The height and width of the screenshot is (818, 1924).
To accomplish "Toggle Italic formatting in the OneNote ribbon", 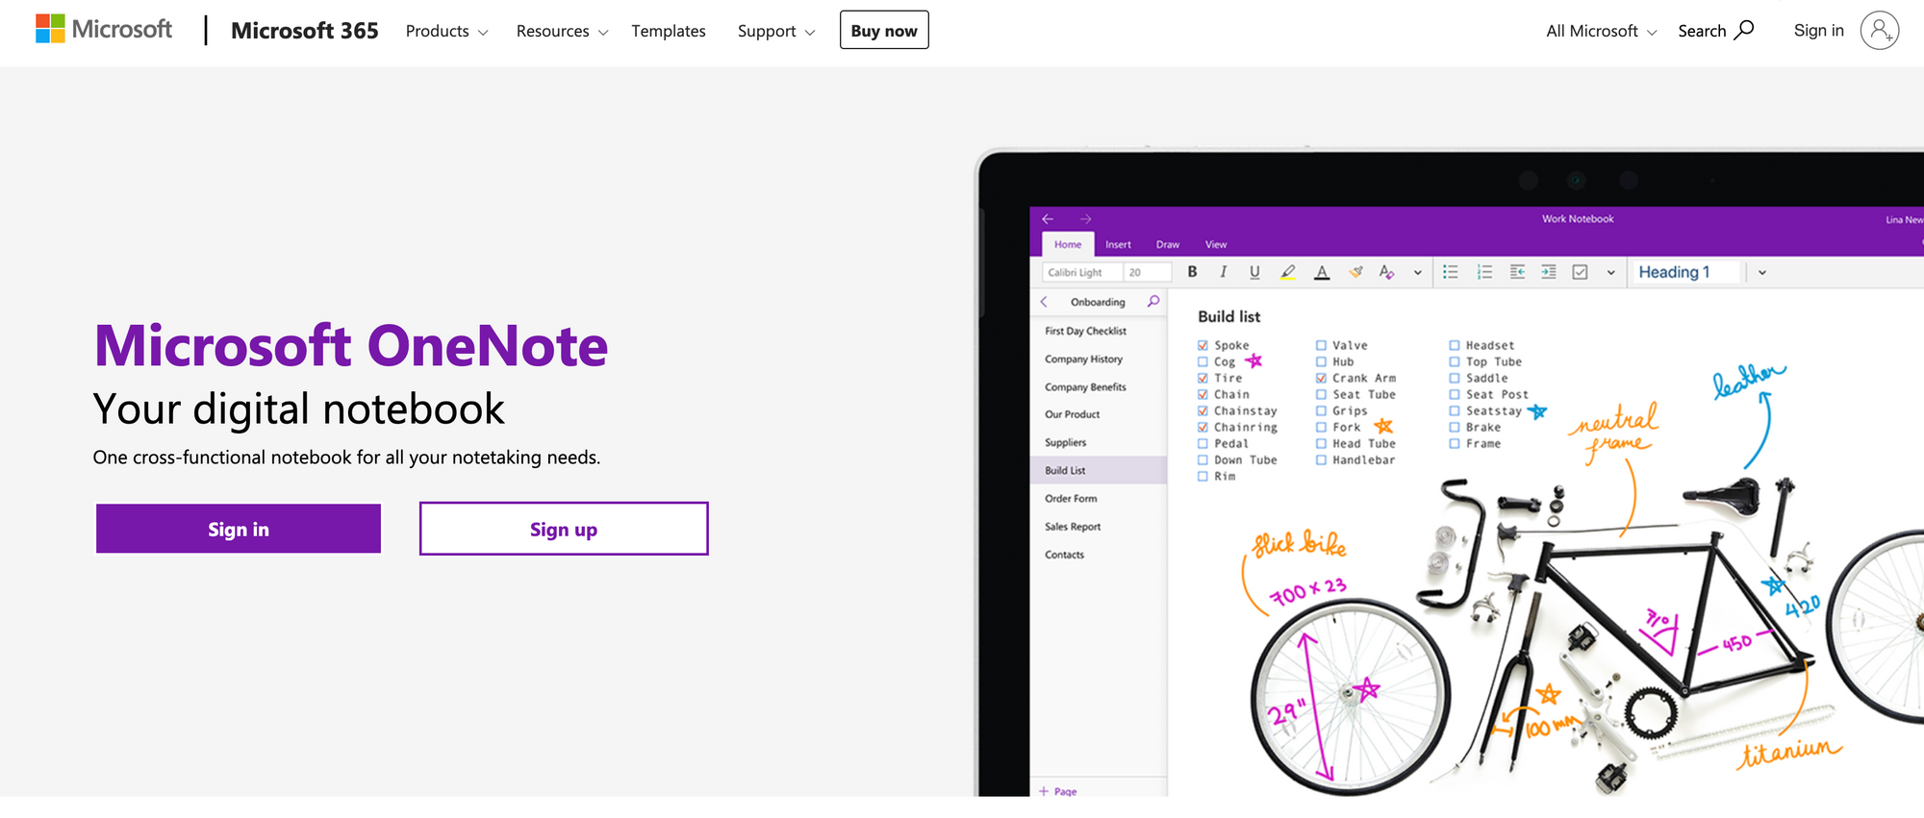I will (1223, 272).
